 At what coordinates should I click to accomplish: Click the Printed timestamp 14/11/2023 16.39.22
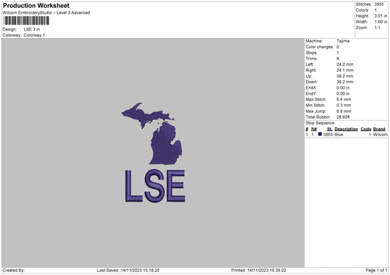click(x=266, y=270)
